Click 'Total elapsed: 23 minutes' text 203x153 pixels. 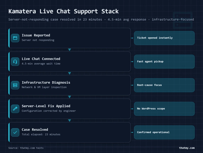[x=41, y=134]
